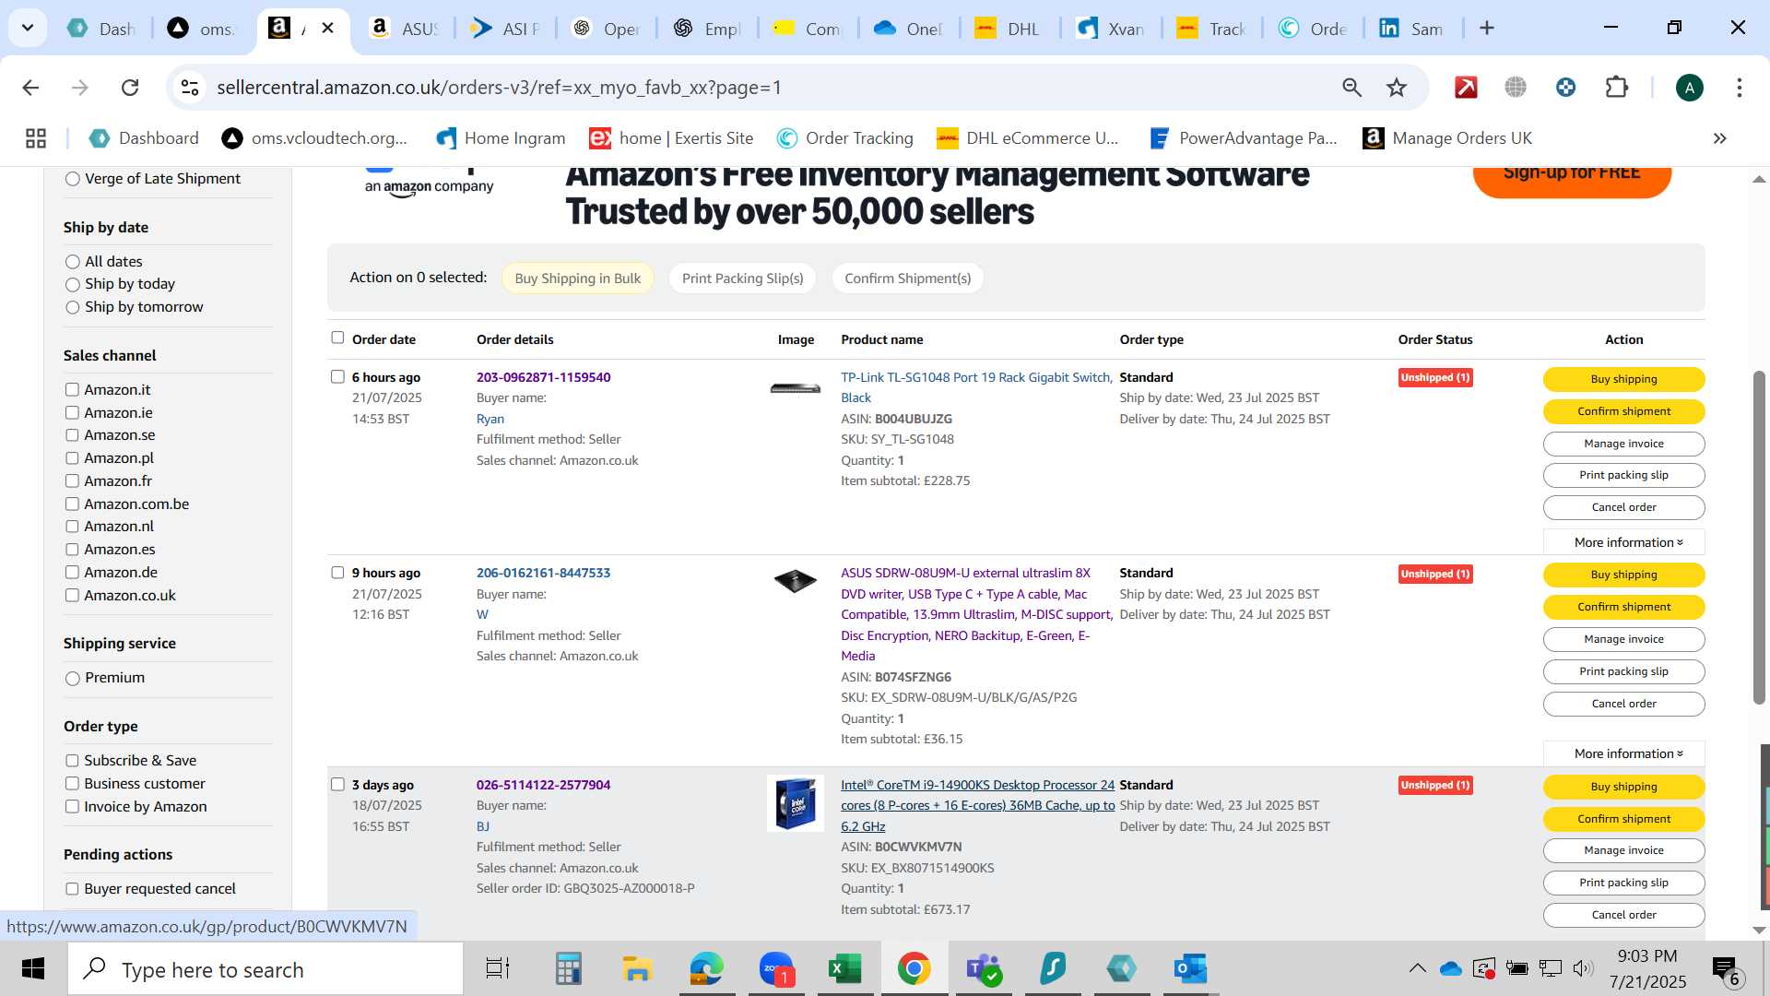Click the Windows taskbar search box
Screen dimensions: 1770x996
point(266,969)
